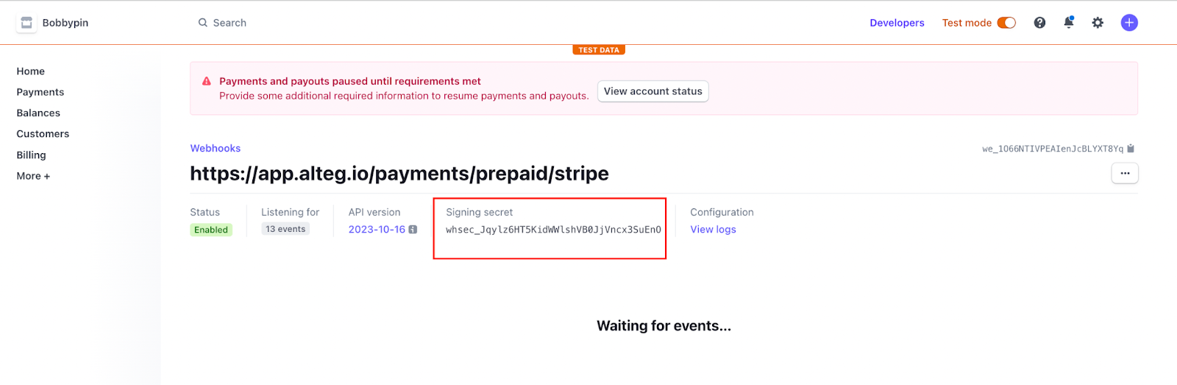
Task: Click the signing secret value
Action: 553,230
